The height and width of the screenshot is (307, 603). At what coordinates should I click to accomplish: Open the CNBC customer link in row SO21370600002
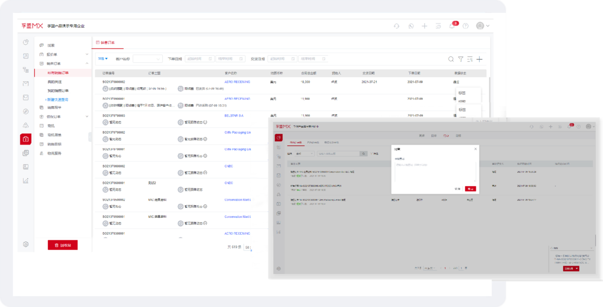(x=229, y=166)
